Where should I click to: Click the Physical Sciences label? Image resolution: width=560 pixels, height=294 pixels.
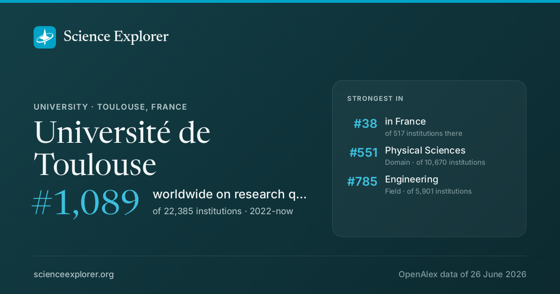click(x=425, y=150)
